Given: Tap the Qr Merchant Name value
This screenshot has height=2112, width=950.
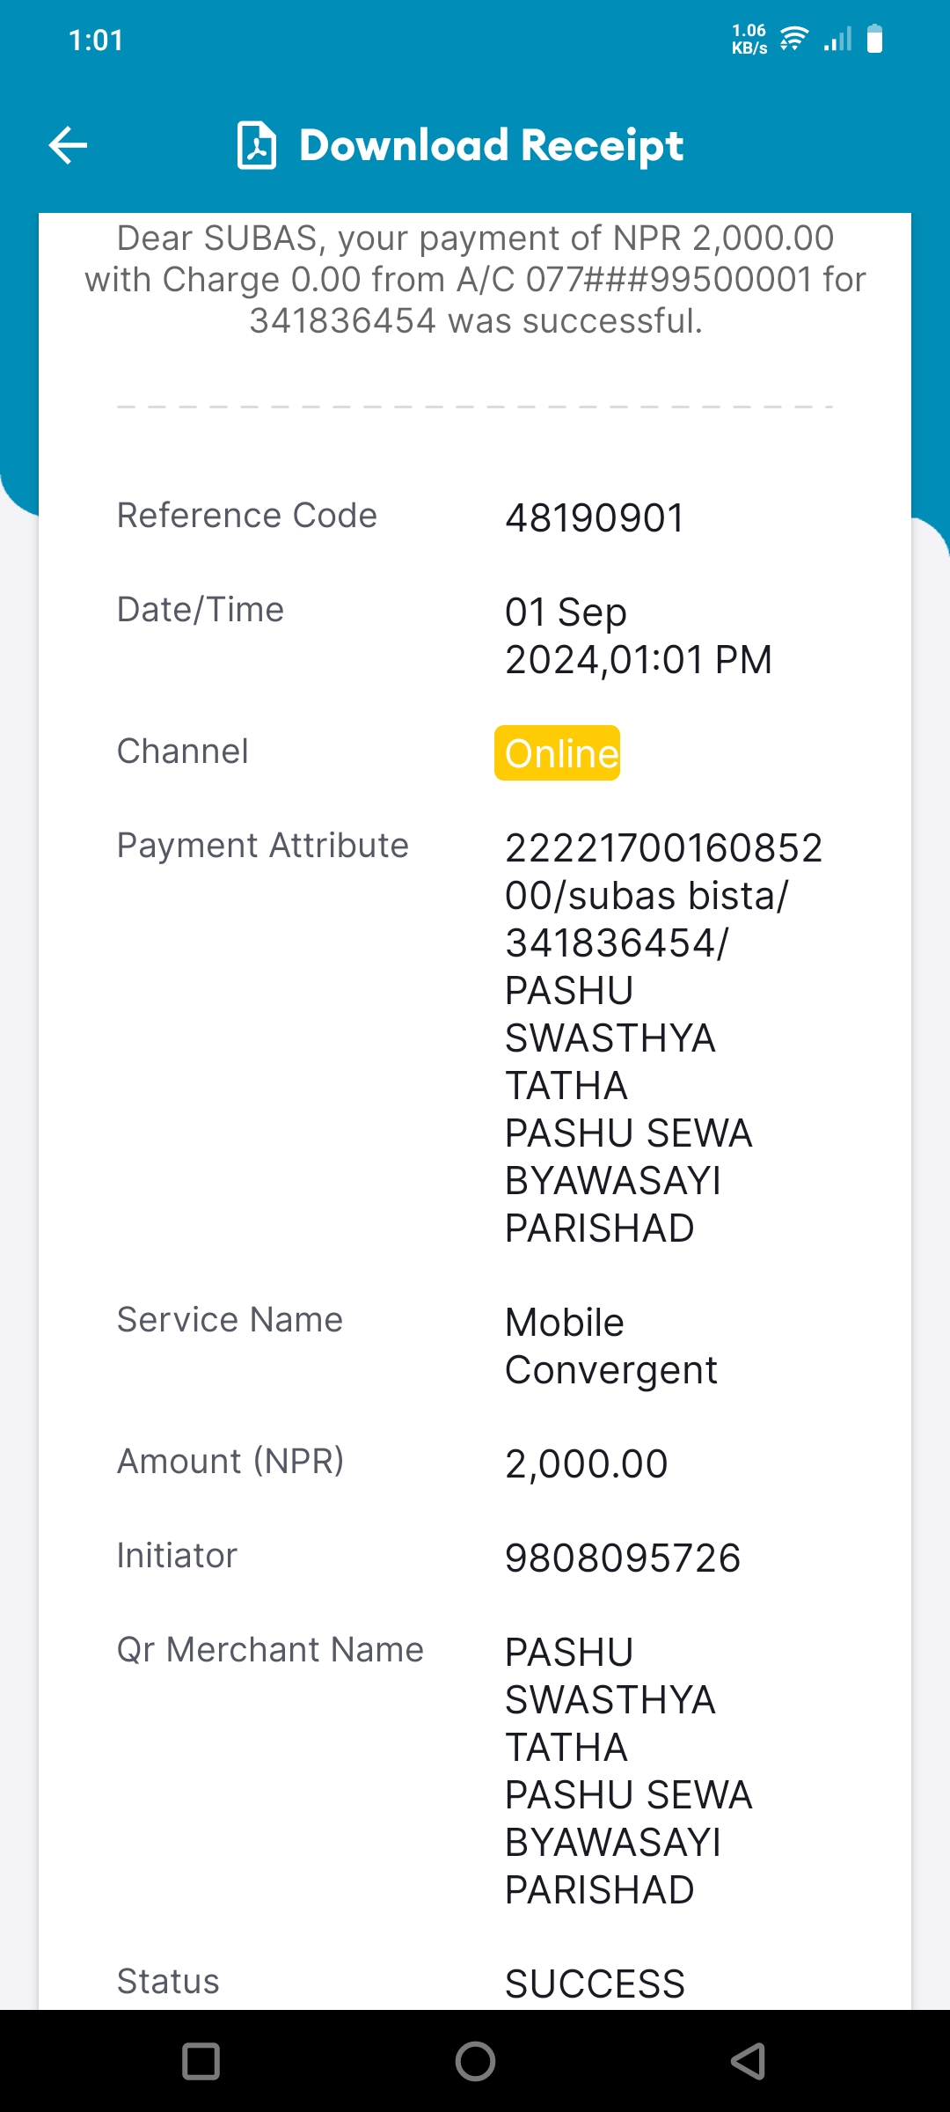Looking at the screenshot, I should (x=629, y=1771).
